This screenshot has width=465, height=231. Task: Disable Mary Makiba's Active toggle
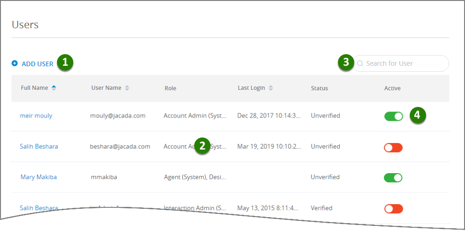click(x=393, y=178)
